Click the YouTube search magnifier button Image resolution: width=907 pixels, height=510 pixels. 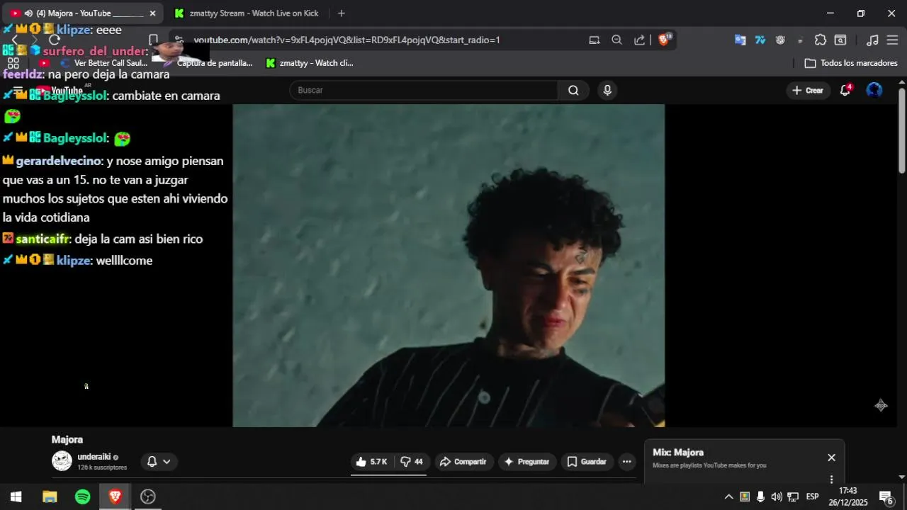(x=573, y=90)
